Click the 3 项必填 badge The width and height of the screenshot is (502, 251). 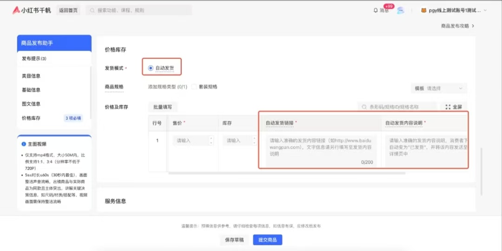tap(73, 118)
